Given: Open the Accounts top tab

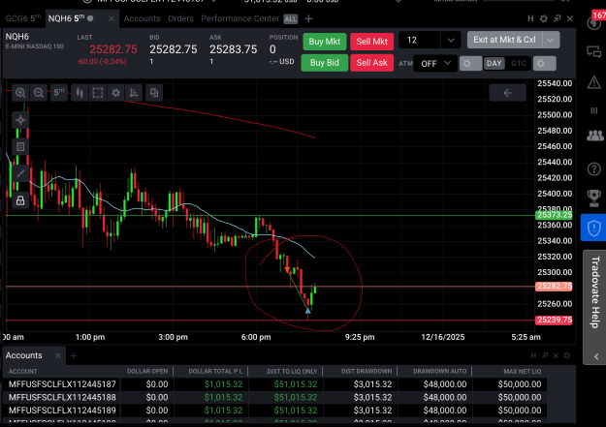Looking at the screenshot, I should tap(142, 18).
